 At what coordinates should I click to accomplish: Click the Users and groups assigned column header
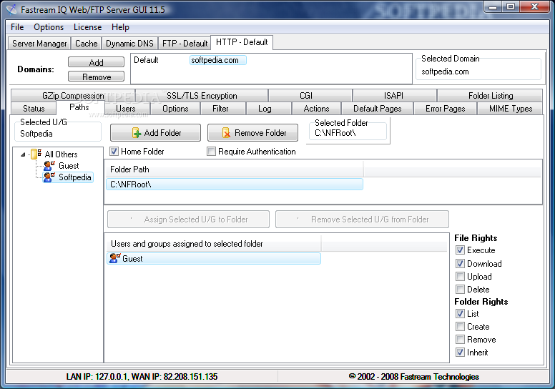coord(213,244)
